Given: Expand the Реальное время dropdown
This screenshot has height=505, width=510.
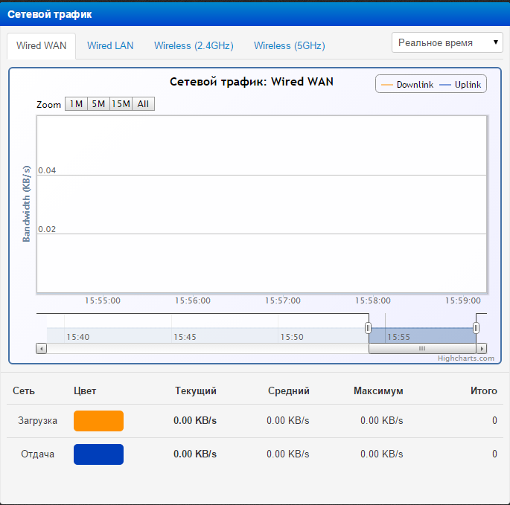Looking at the screenshot, I should pos(447,42).
